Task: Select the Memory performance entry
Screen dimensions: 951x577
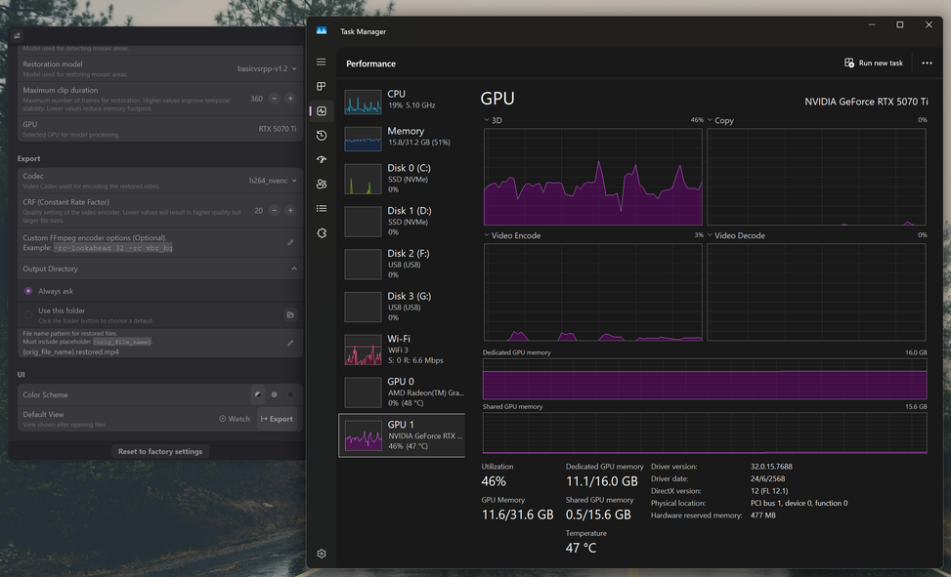Action: (x=402, y=139)
